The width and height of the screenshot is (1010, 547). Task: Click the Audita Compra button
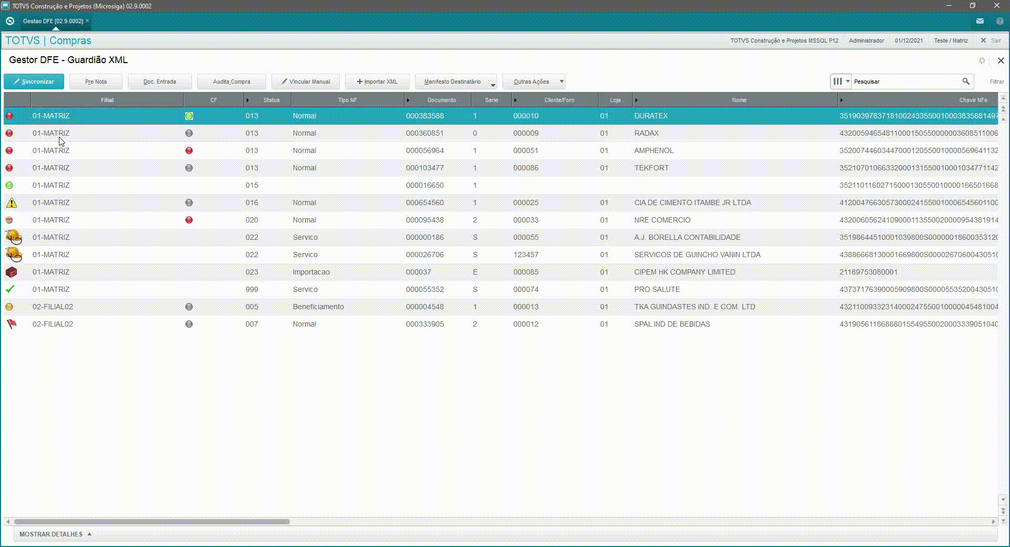[x=231, y=82]
